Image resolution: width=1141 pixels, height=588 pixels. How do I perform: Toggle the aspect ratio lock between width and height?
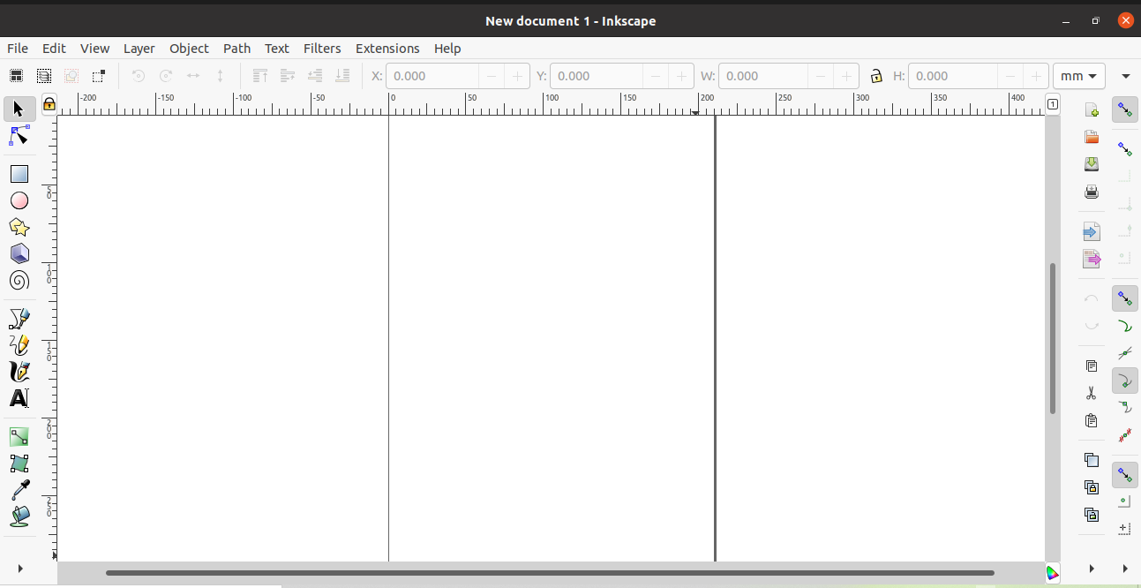click(876, 76)
